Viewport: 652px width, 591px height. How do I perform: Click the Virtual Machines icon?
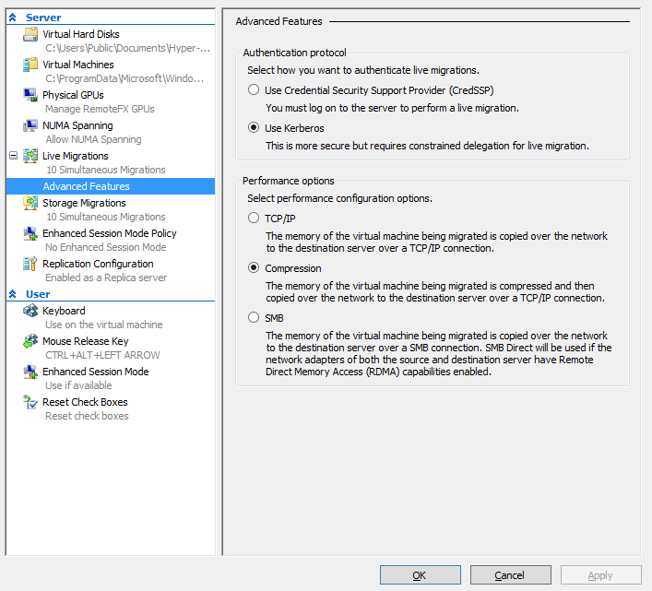tap(30, 65)
